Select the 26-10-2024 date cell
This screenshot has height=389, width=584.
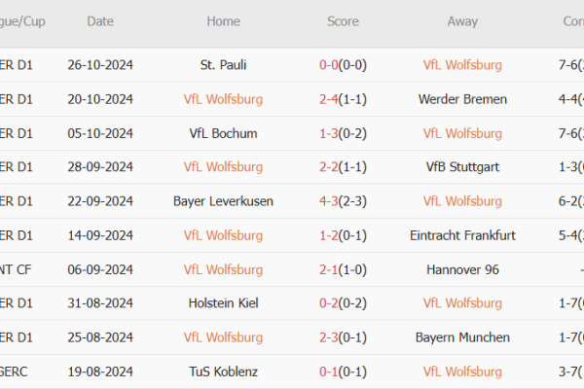click(100, 65)
